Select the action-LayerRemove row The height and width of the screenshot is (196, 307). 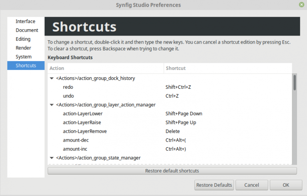170,131
